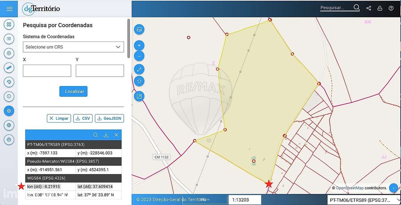Zoom in on the map
This screenshot has height=205, width=401.
tap(139, 46)
